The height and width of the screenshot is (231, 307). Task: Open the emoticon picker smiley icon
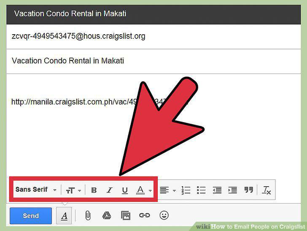pyautogui.click(x=164, y=215)
